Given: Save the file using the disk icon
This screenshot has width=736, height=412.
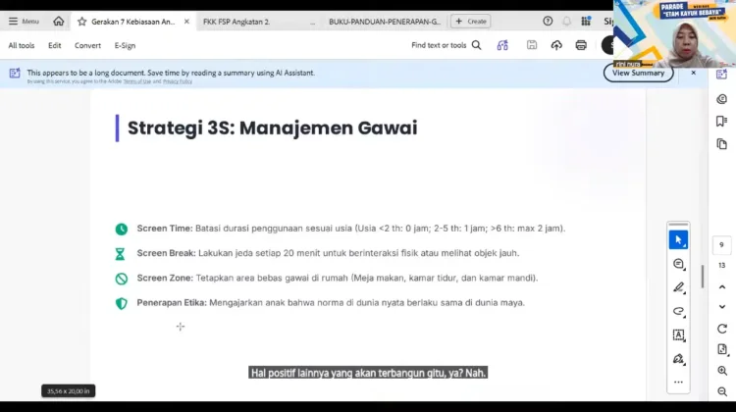Looking at the screenshot, I should (x=532, y=45).
